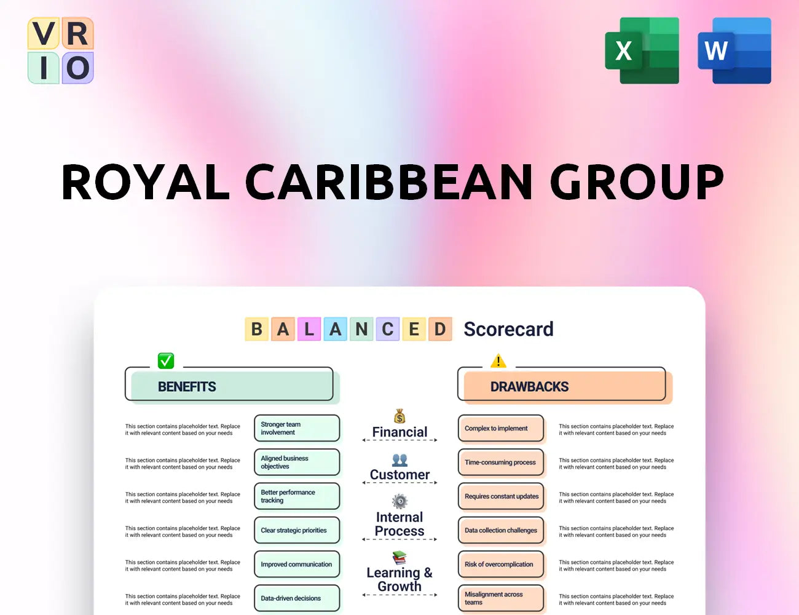Click the books icon above Learning & Growth
Viewport: 799px width, 615px height.
click(x=399, y=558)
